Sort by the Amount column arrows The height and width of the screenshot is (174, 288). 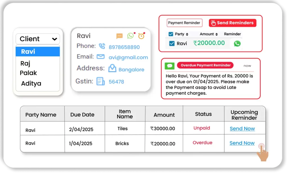[217, 34]
